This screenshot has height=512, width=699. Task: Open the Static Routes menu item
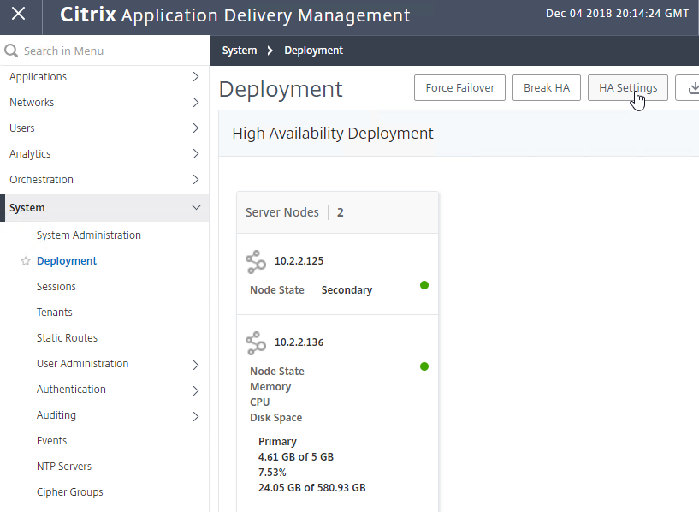(67, 338)
